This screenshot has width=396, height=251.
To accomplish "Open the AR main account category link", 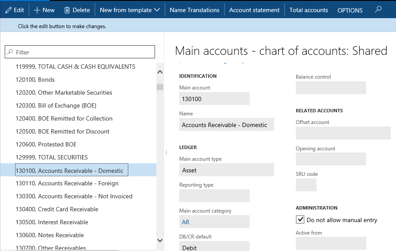I will (x=186, y=222).
